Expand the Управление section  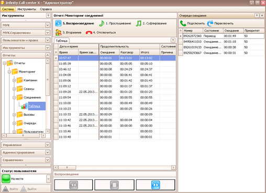48,145
